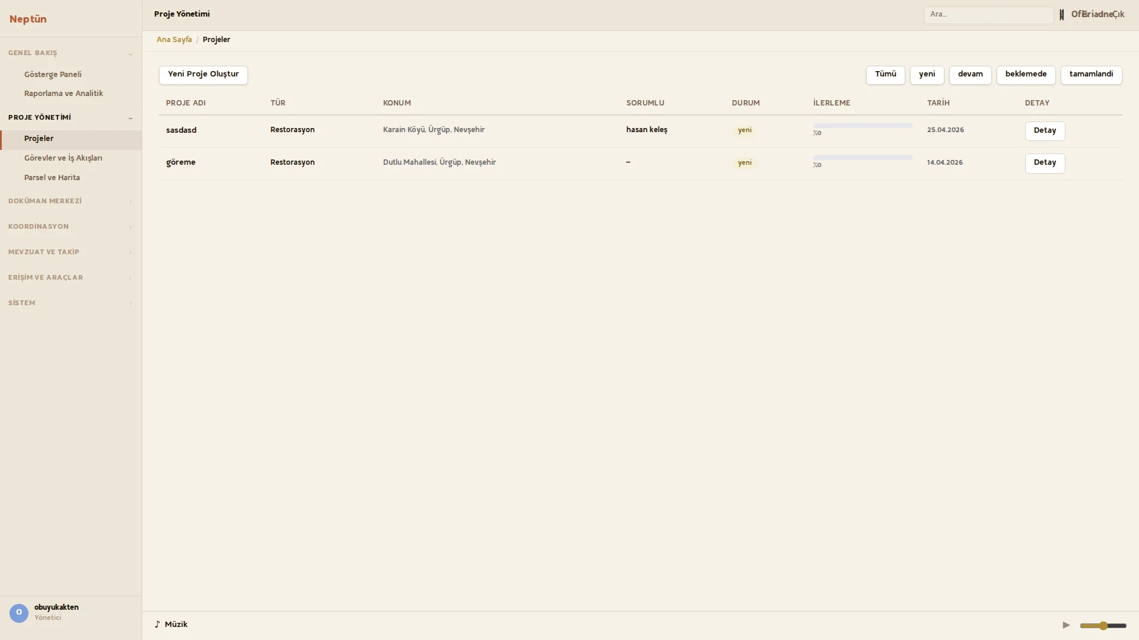
Task: Open the obuyukakten user avatar
Action: [x=19, y=613]
